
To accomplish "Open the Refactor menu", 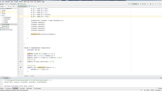I will pyautogui.click(x=21, y=2).
